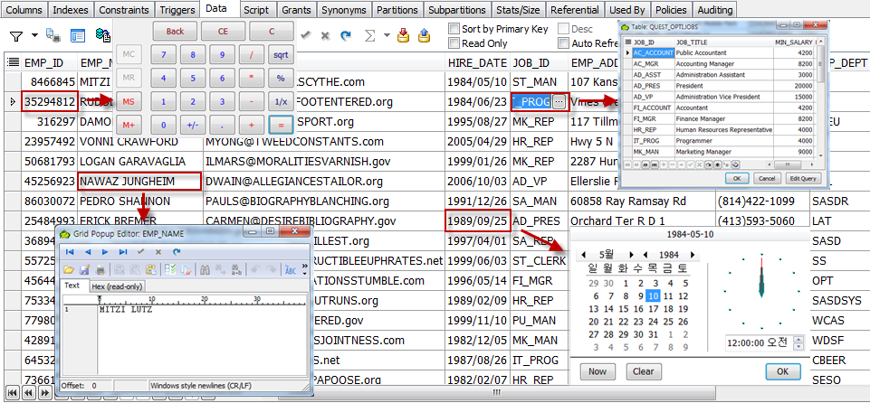Open the Hex (read-only) tab
This screenshot has width=870, height=403.
coord(119,286)
